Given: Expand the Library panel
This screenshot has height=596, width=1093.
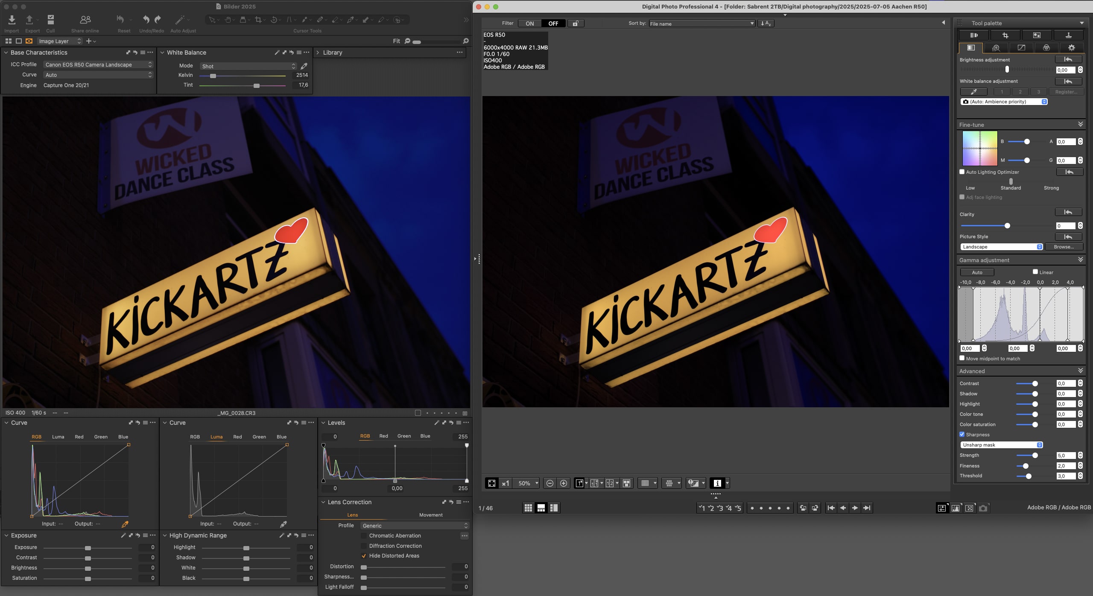Looking at the screenshot, I should pyautogui.click(x=317, y=53).
